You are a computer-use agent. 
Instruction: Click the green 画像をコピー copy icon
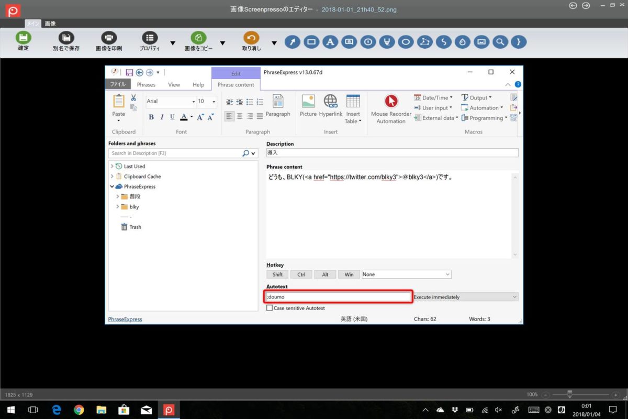[198, 38]
